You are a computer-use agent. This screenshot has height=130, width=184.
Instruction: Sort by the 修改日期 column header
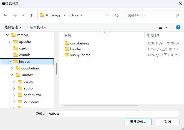tap(153, 35)
